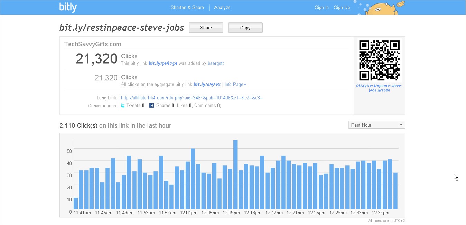Screen dimensions: 466x225
Task: Click the Share button
Action: point(206,28)
